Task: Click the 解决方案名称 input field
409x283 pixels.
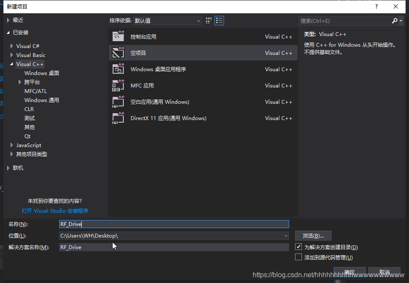Action: (x=174, y=247)
